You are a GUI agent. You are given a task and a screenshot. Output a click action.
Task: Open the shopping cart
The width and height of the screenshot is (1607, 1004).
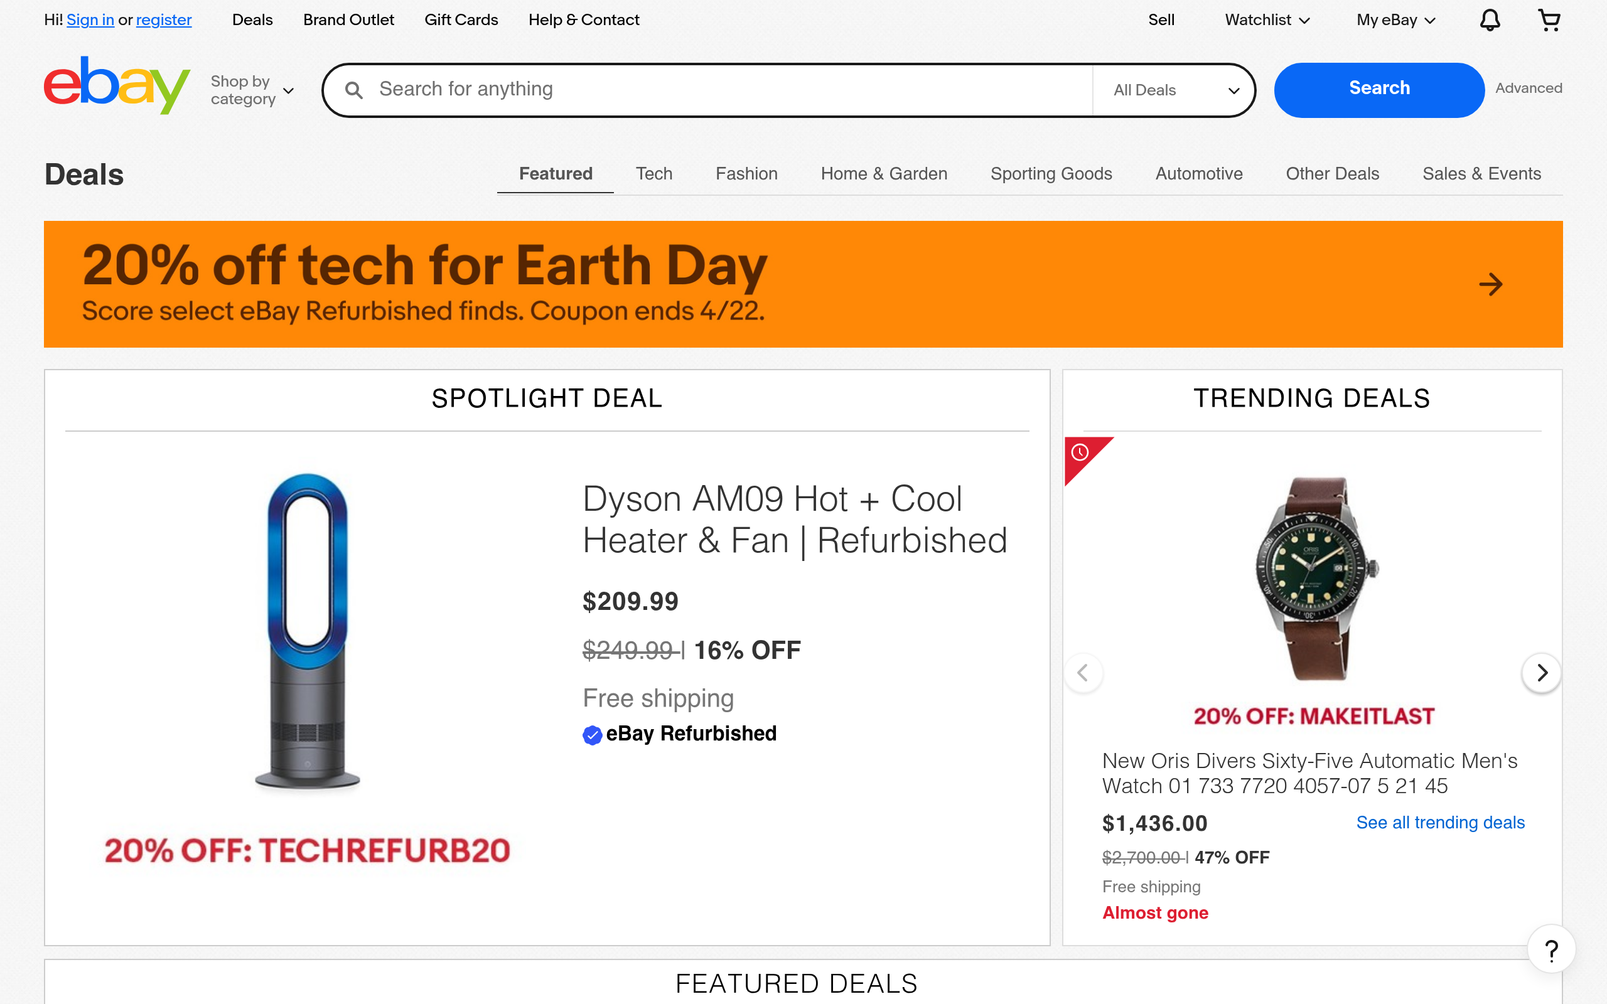coord(1549,20)
